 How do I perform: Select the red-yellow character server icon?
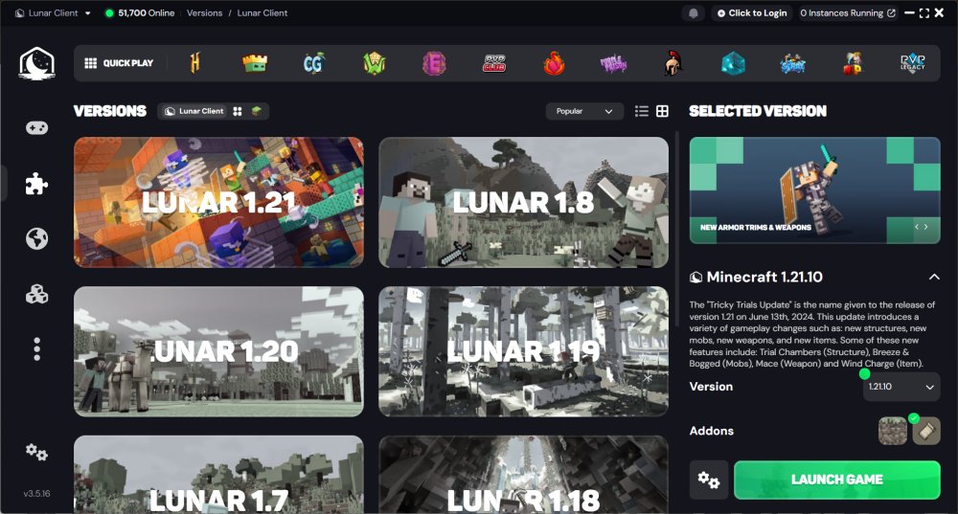click(853, 63)
